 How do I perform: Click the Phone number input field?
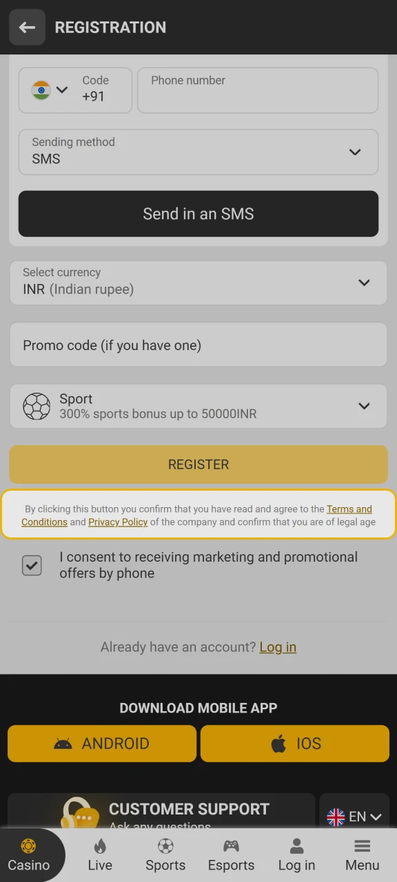258,90
